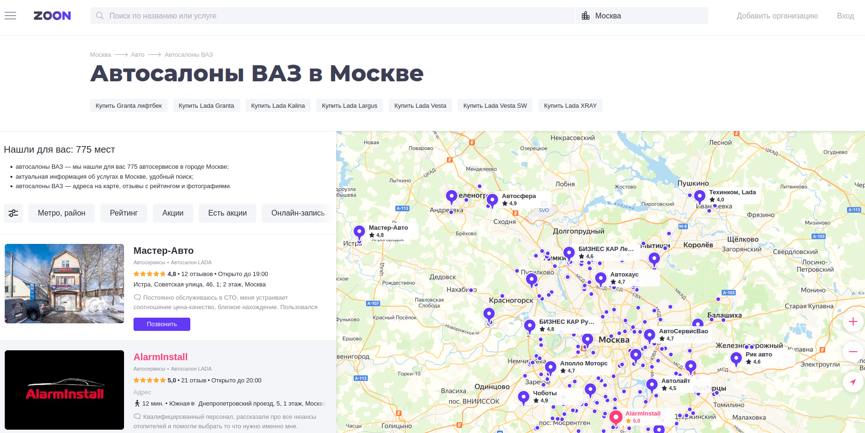865x433 pixels.
Task: Click the Техинком, Lada map pin
Action: 700,197
